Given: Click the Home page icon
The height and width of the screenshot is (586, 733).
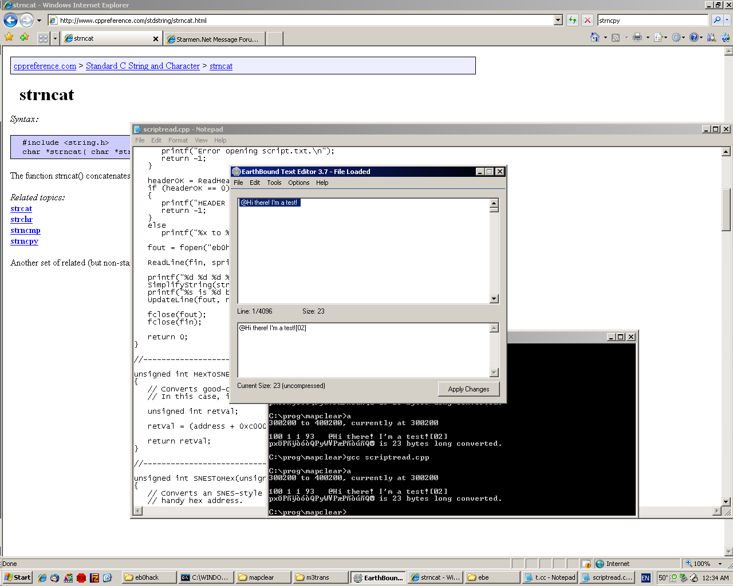Looking at the screenshot, I should [x=595, y=38].
